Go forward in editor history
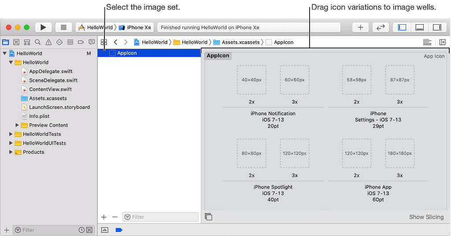451x236 pixels. pos(126,42)
